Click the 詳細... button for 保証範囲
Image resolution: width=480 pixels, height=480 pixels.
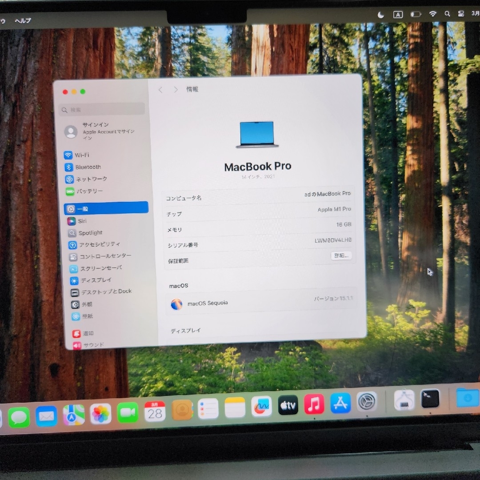341,256
